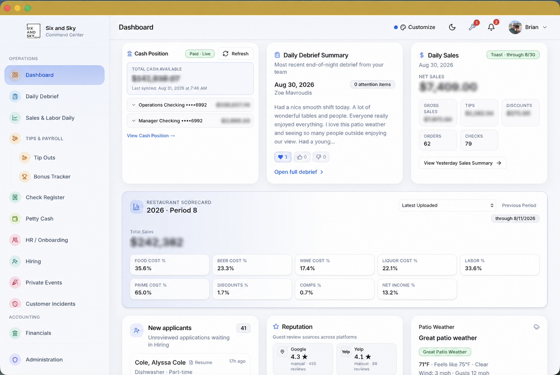Screen dimensions: 560x375
Task: Click the Labor % 33.6% tile
Action: pyautogui.click(x=500, y=265)
